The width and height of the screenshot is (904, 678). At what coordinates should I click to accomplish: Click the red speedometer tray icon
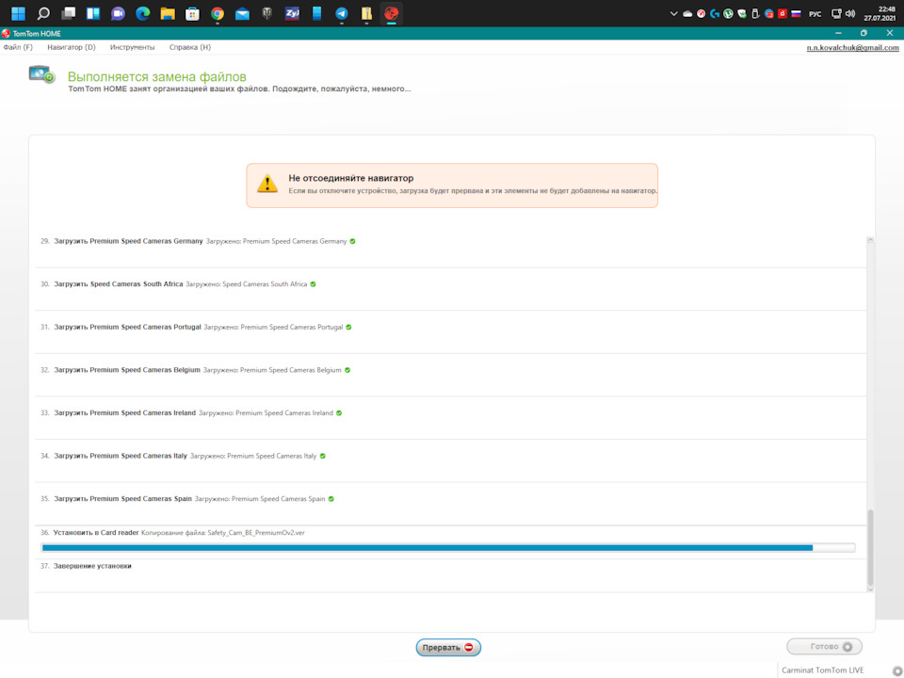click(701, 14)
